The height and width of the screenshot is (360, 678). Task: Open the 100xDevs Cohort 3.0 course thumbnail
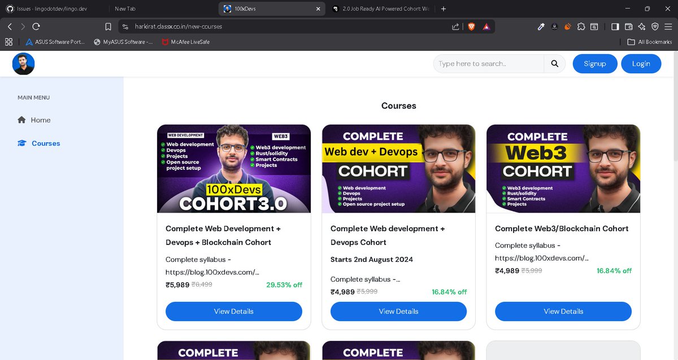pyautogui.click(x=234, y=169)
